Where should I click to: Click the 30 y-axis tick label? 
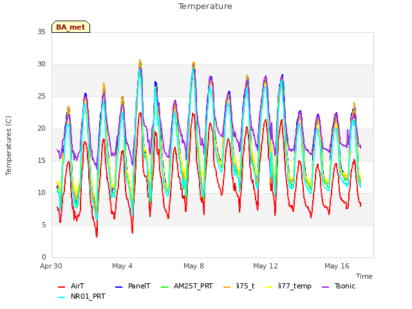(x=41, y=64)
